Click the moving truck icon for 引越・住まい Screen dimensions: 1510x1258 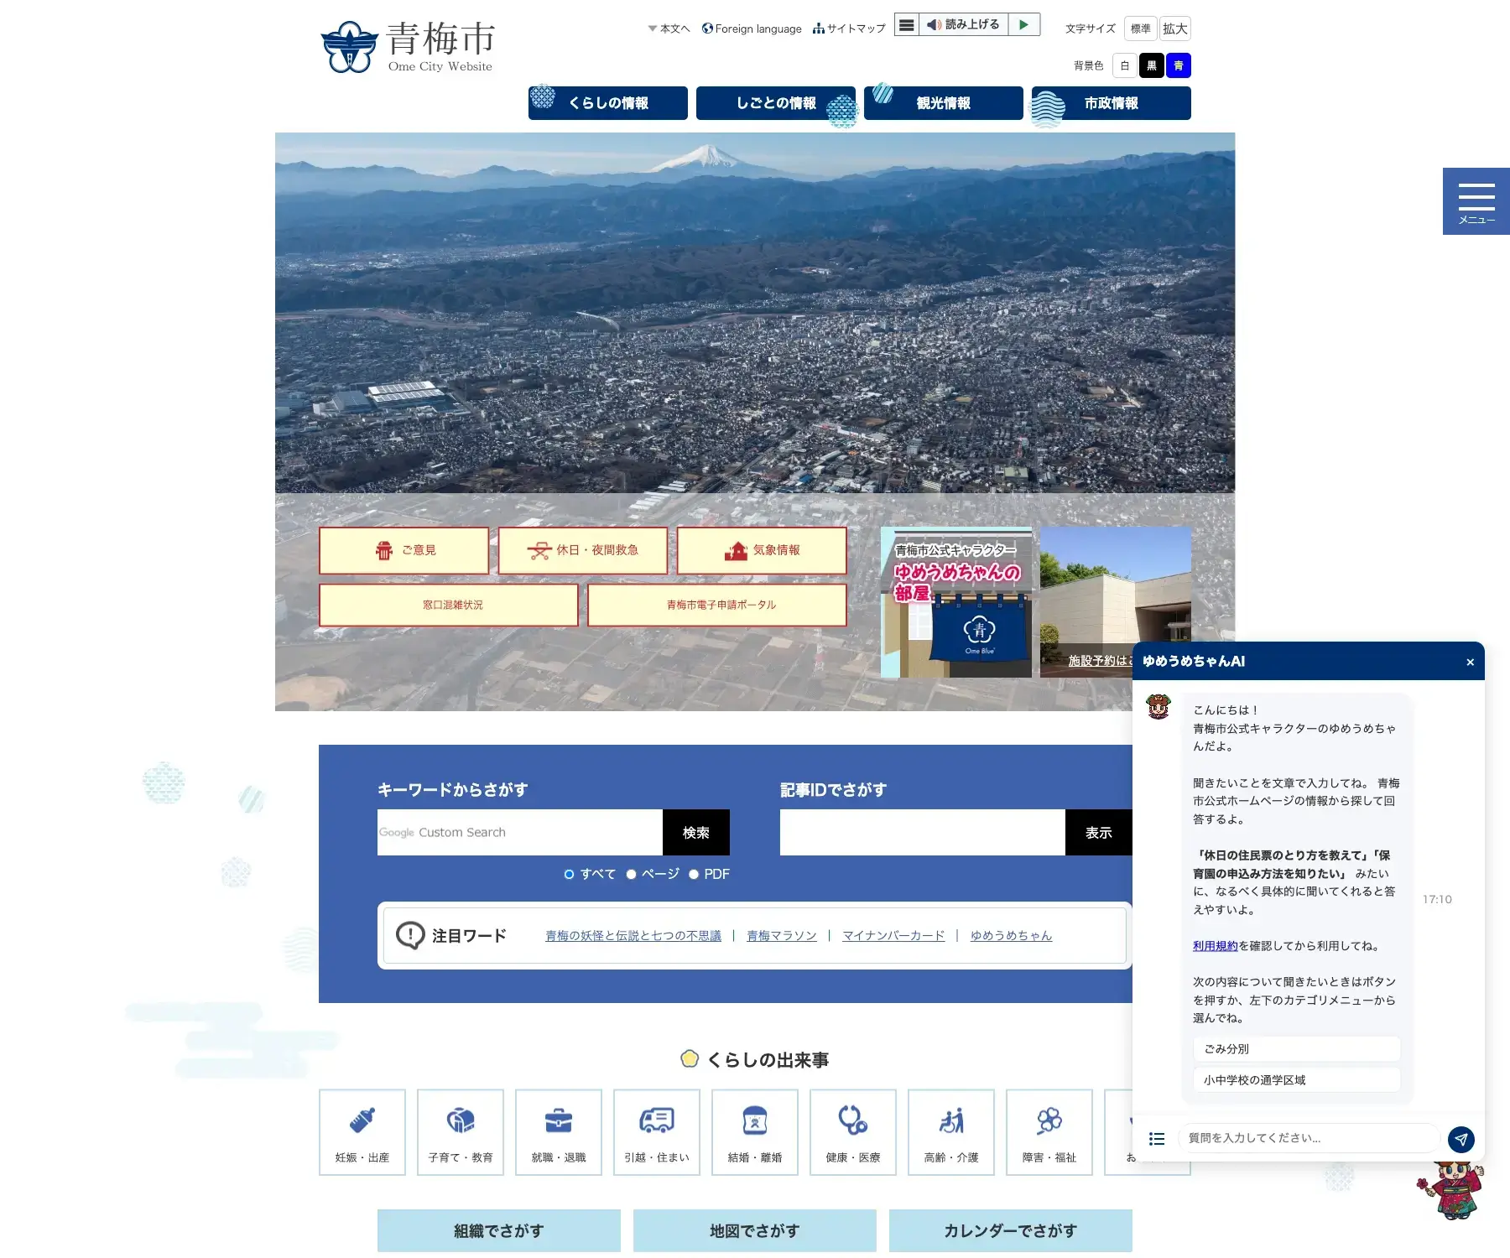[656, 1120]
